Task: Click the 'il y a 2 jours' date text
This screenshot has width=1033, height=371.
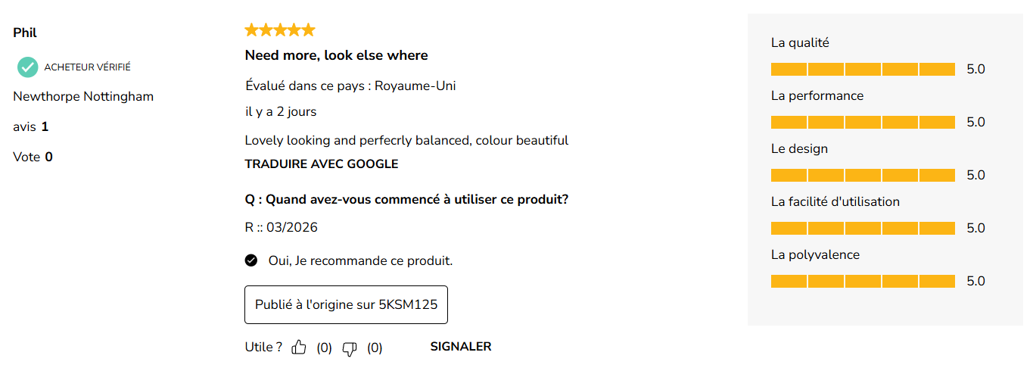Action: (281, 112)
